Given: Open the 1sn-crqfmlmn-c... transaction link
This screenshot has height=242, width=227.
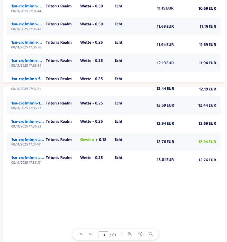Looking at the screenshot, I should pyautogui.click(x=27, y=121).
